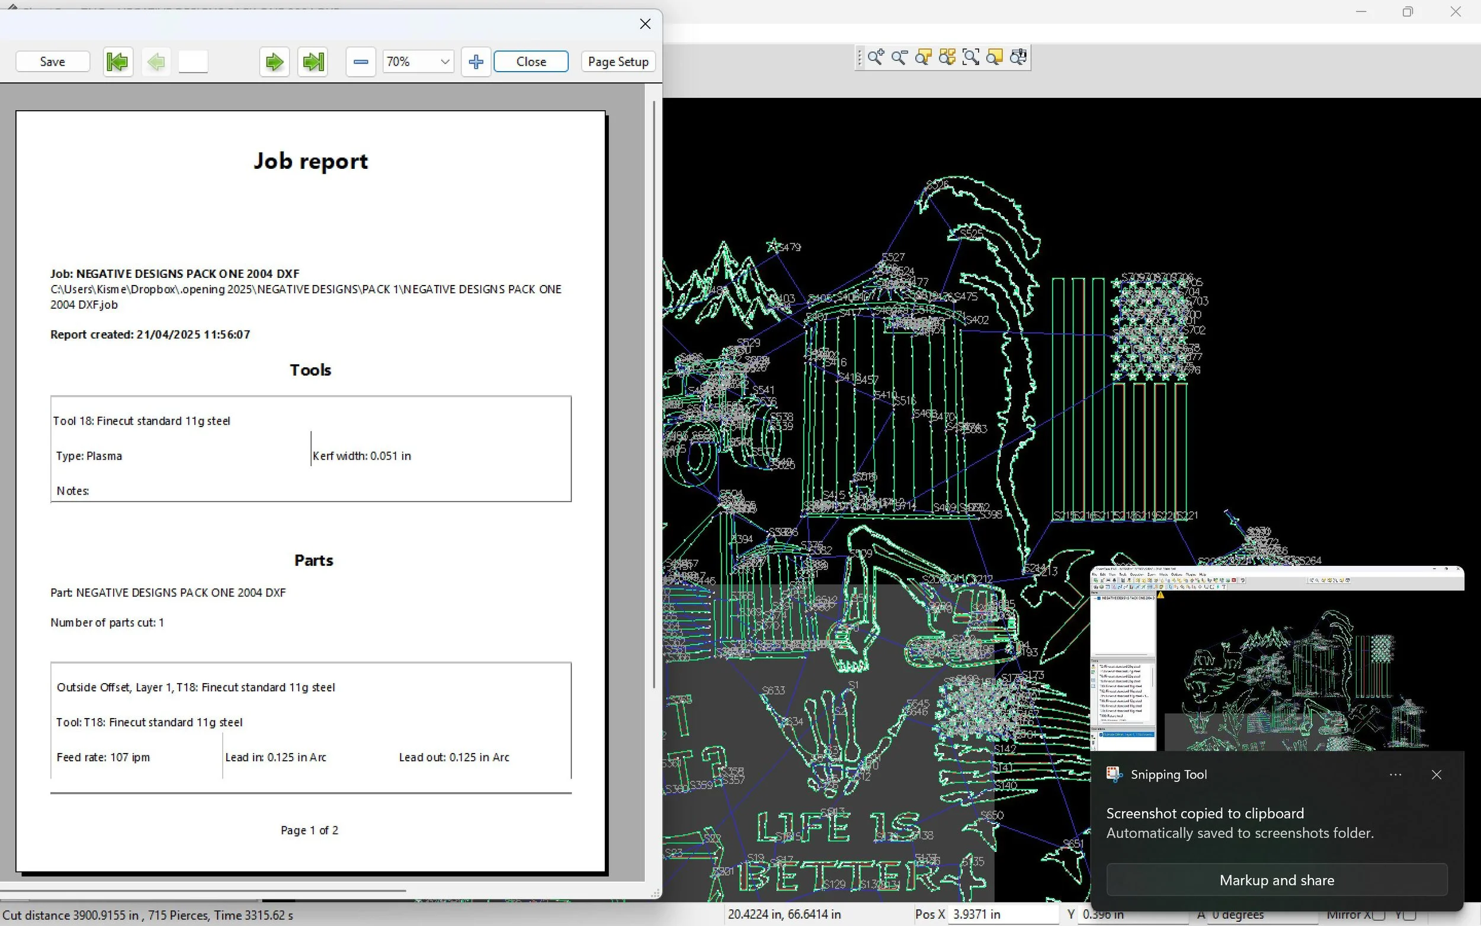Click Markup and share button

click(1277, 880)
